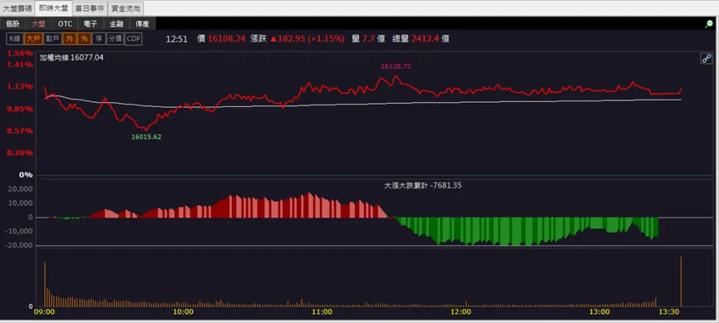Toggle the K線 chart mode
The width and height of the screenshot is (719, 323).
(14, 39)
